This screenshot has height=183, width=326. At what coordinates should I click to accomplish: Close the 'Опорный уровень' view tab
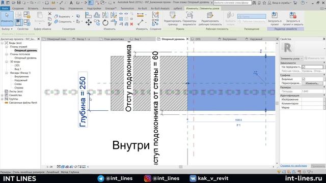tap(187, 39)
